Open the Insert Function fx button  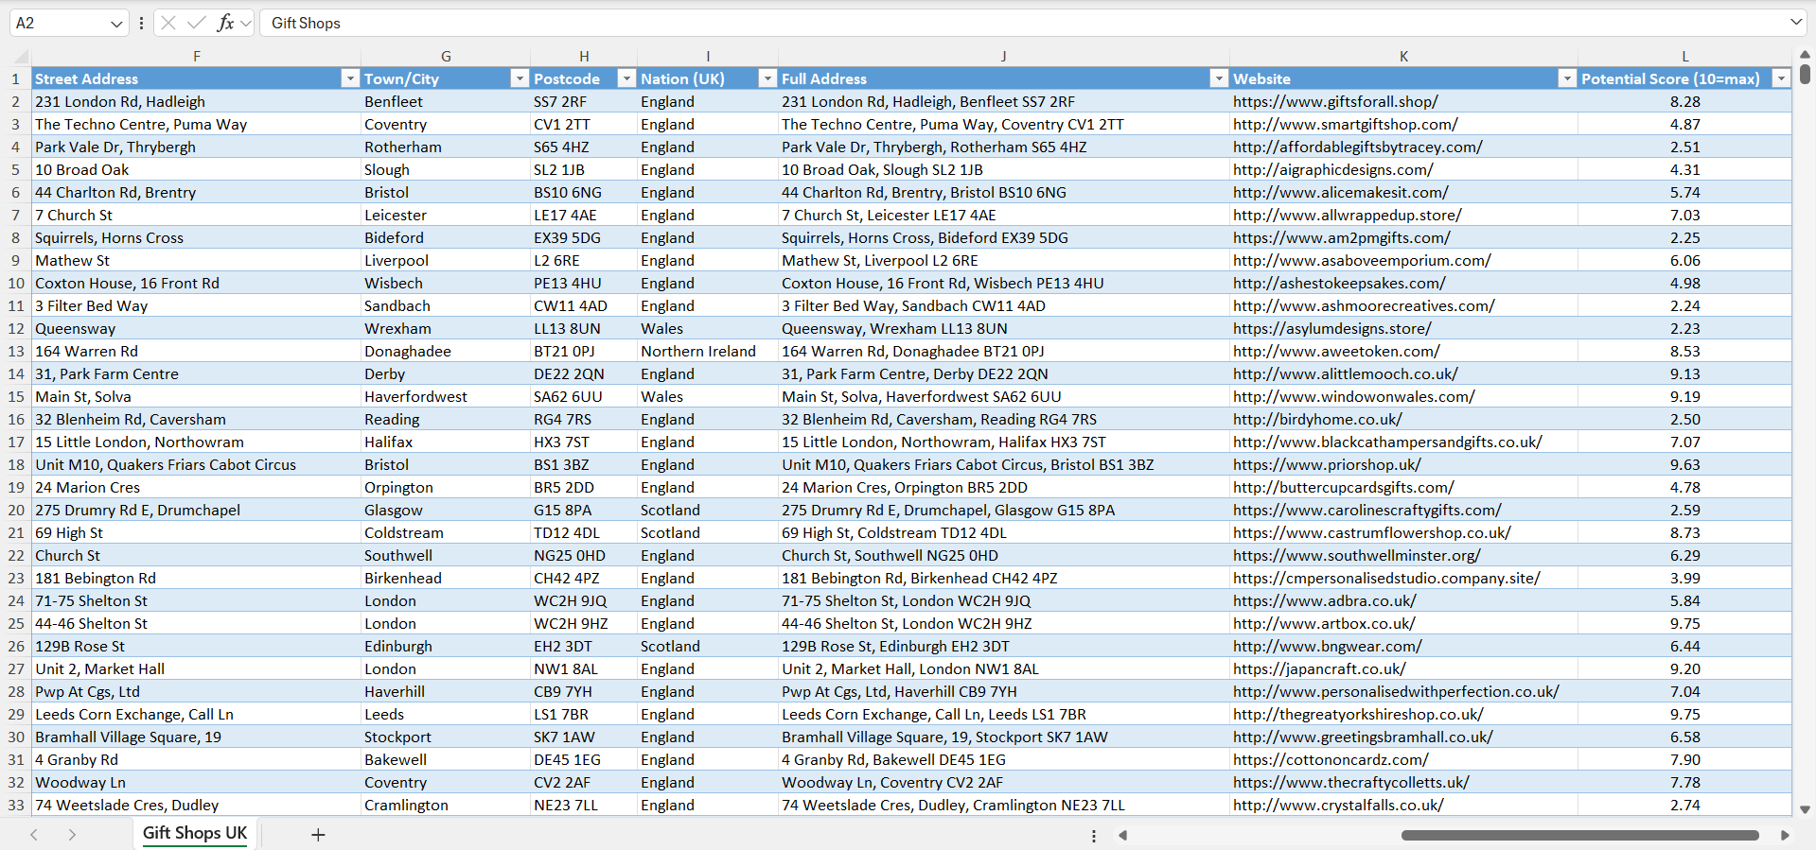pos(225,23)
